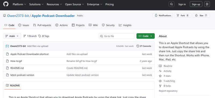Open the search magnifier icon in header

pyautogui.click(x=171, y=4)
